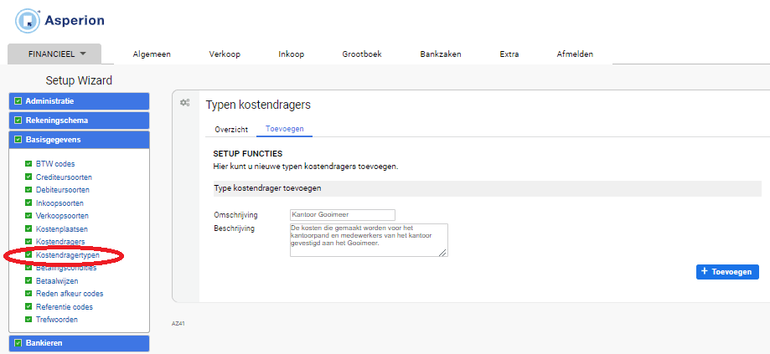Click the check icon beside Debiteursoorten

[28, 190]
